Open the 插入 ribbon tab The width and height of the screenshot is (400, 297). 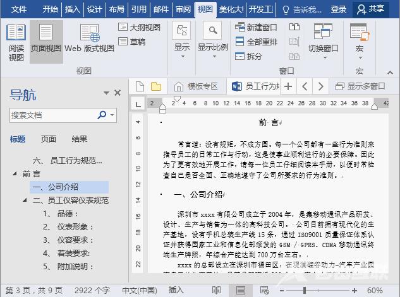click(x=73, y=9)
